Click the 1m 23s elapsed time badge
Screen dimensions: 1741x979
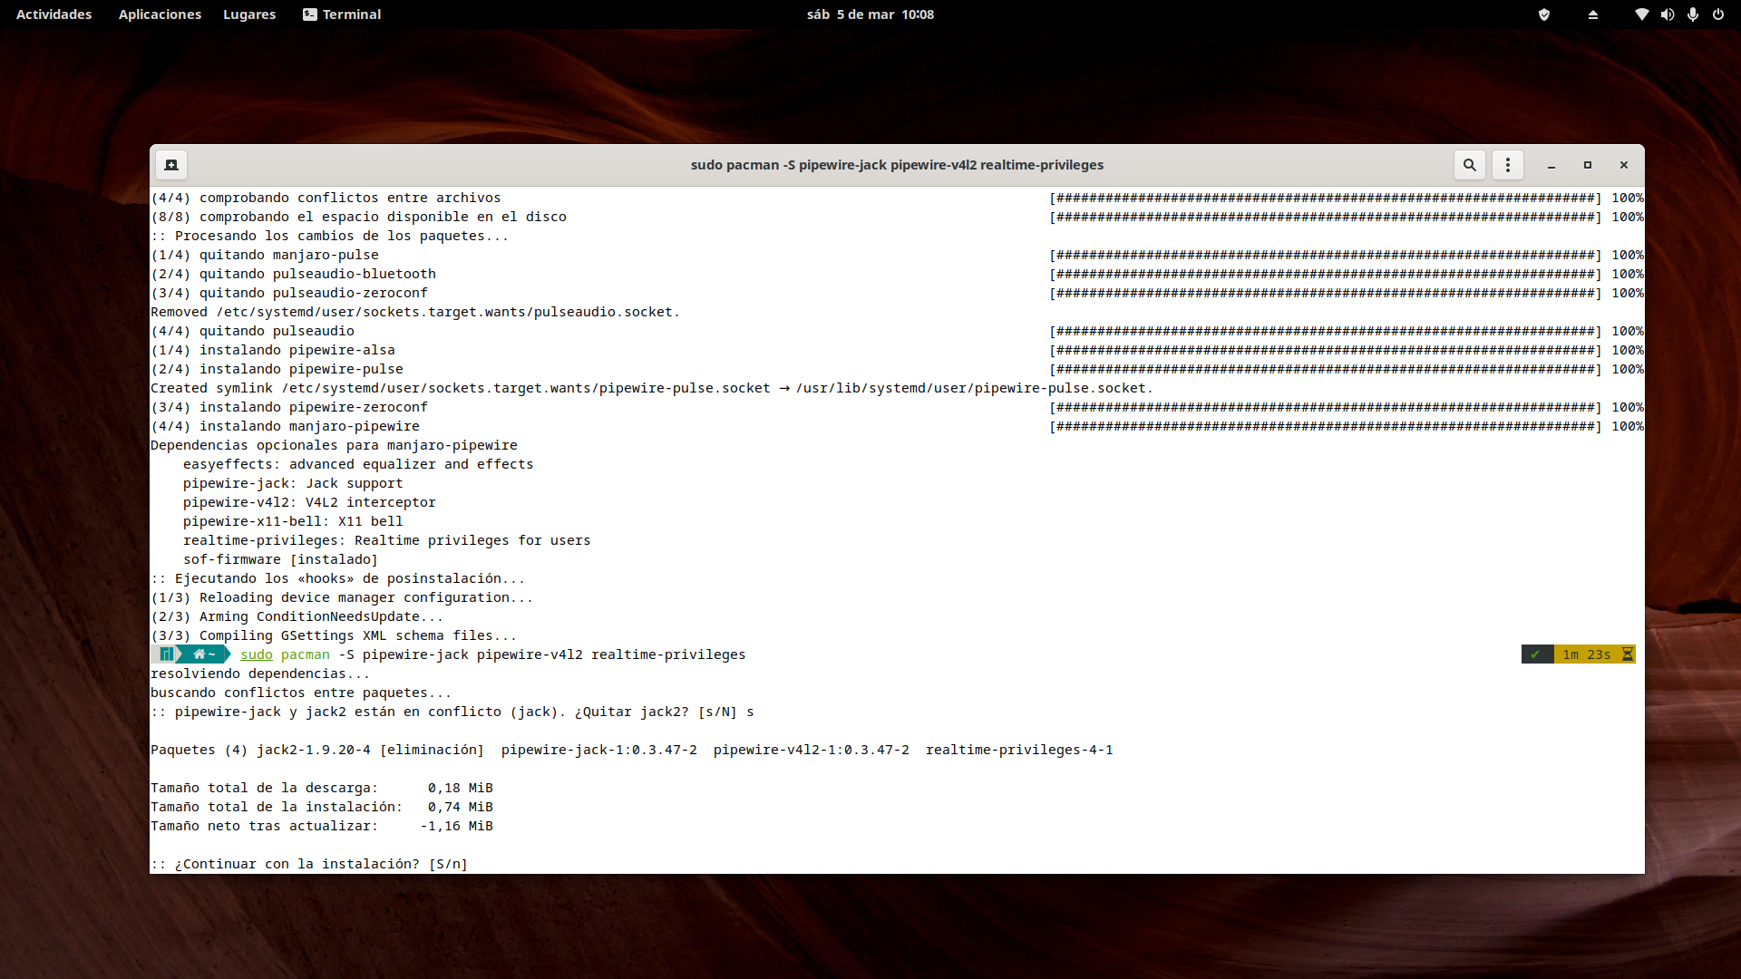pos(1586,654)
